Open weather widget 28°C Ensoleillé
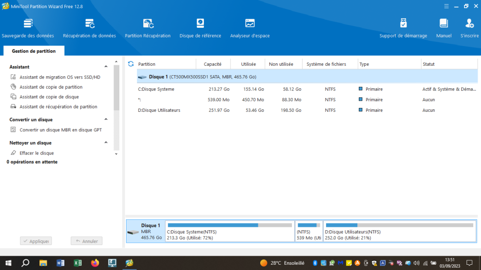The height and width of the screenshot is (270, 481). click(x=282, y=263)
